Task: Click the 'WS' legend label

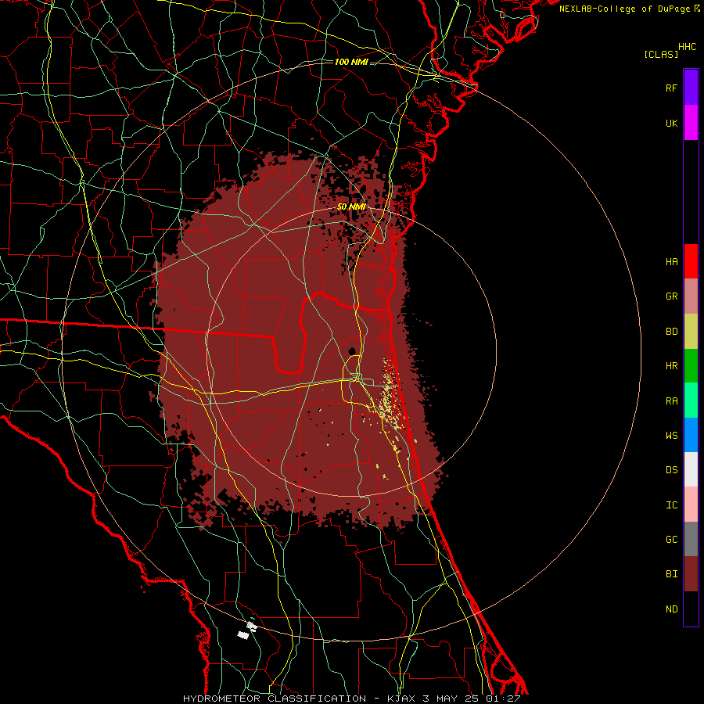Action: pos(671,436)
